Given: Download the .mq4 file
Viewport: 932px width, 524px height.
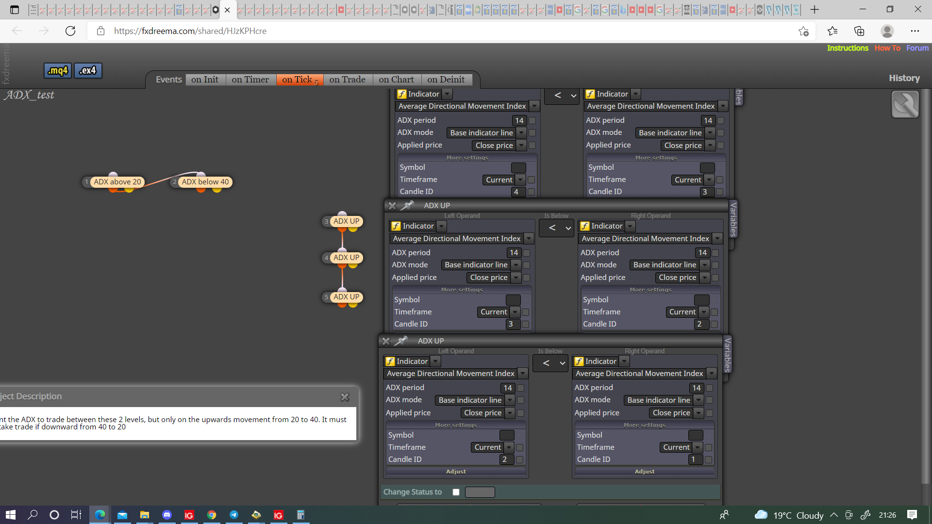Looking at the screenshot, I should [58, 71].
